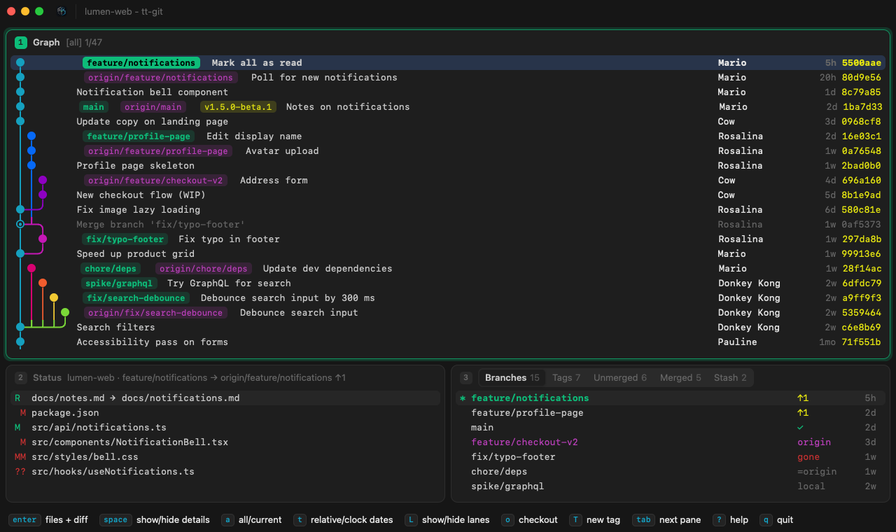Open the Stash tab
This screenshot has width=896, height=532.
tap(730, 377)
